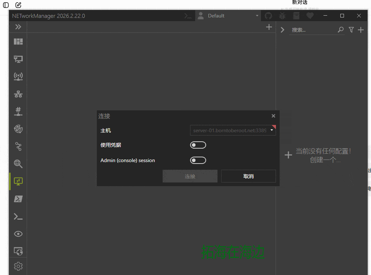Open the WiFi tool
The height and width of the screenshot is (275, 371).
(18, 76)
